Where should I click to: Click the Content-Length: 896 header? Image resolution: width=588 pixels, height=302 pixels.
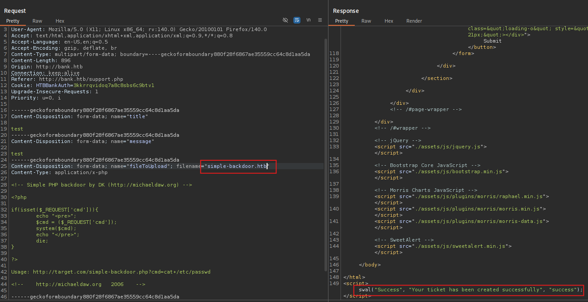(41, 61)
